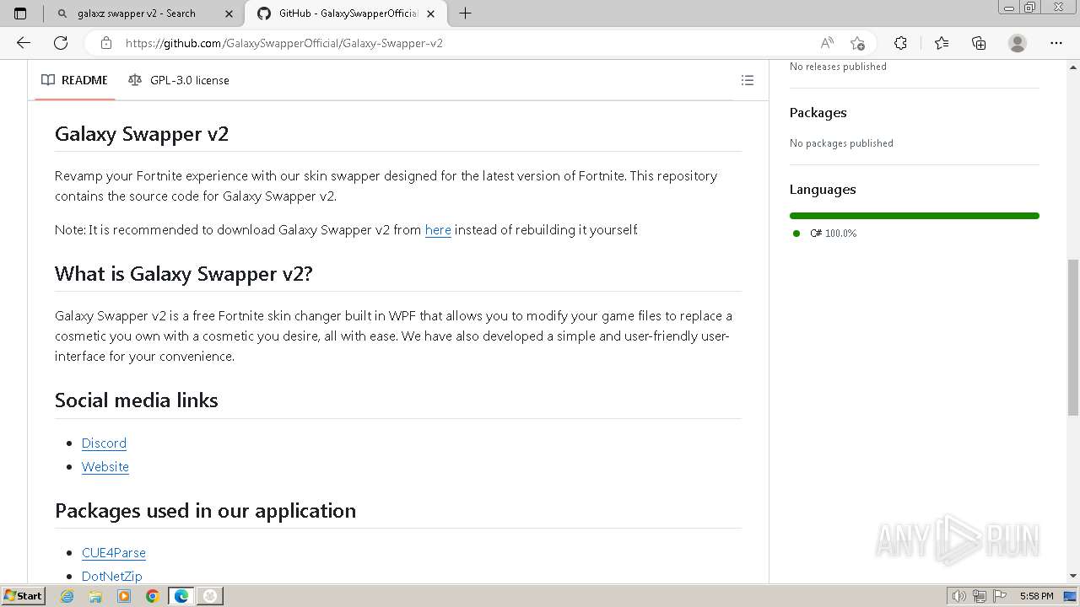Launch Google Chrome from taskbar
The height and width of the screenshot is (607, 1080).
[153, 596]
